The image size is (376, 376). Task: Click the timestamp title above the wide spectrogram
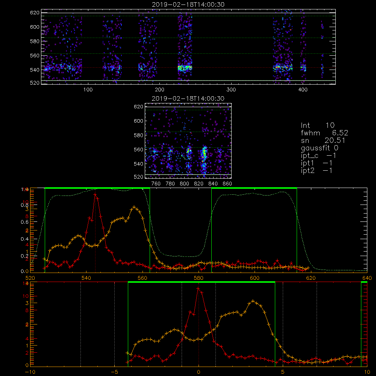click(188, 5)
